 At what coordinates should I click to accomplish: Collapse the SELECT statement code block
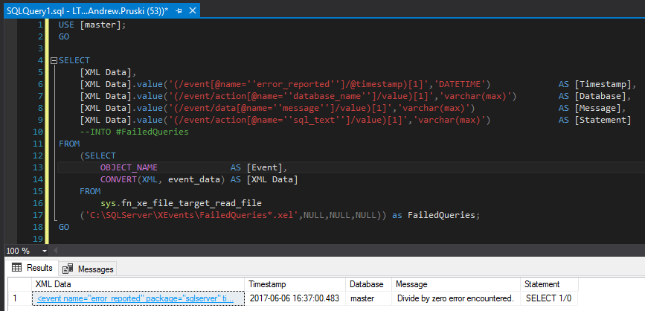(x=53, y=60)
